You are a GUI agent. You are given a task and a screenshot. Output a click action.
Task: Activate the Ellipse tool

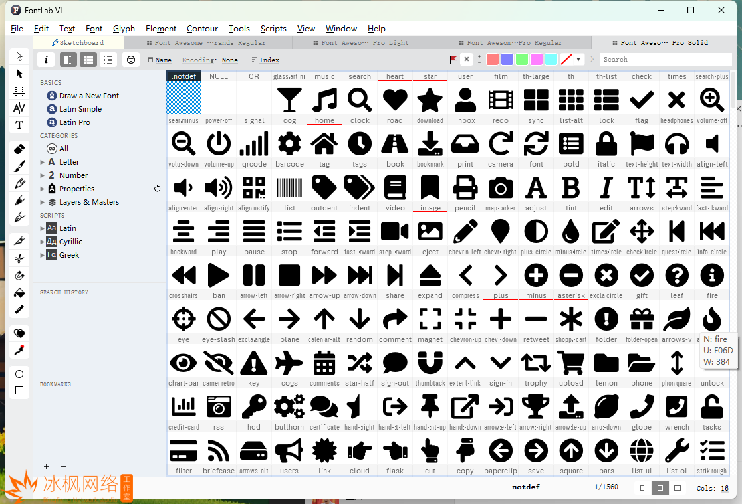point(19,374)
